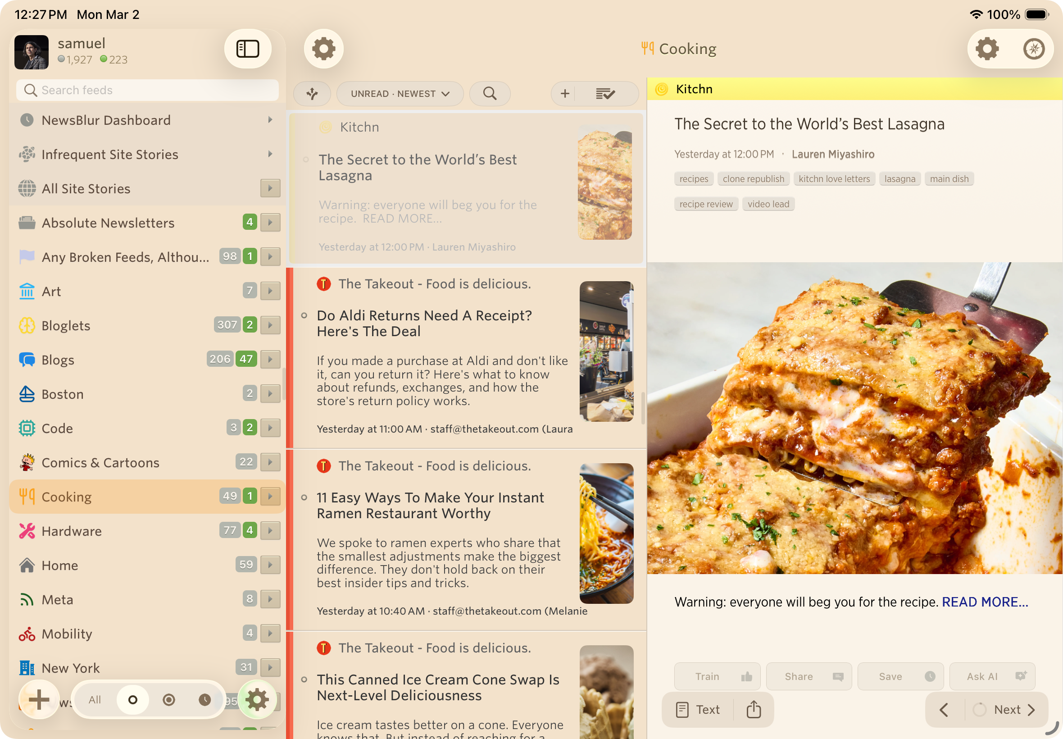1063x739 pixels.
Task: Switch to focus stories filter
Action: (x=169, y=700)
